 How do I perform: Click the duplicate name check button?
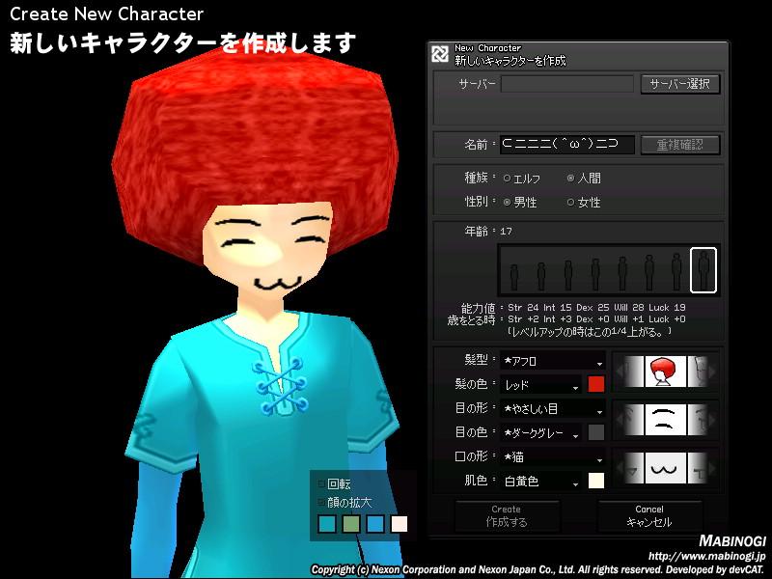680,145
